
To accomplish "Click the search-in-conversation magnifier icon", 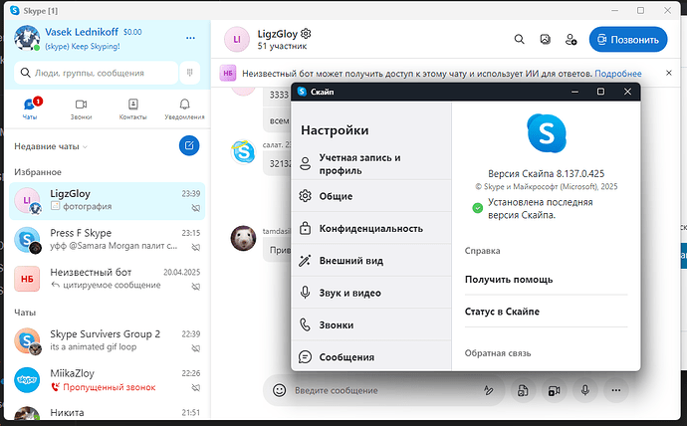I will coord(519,40).
